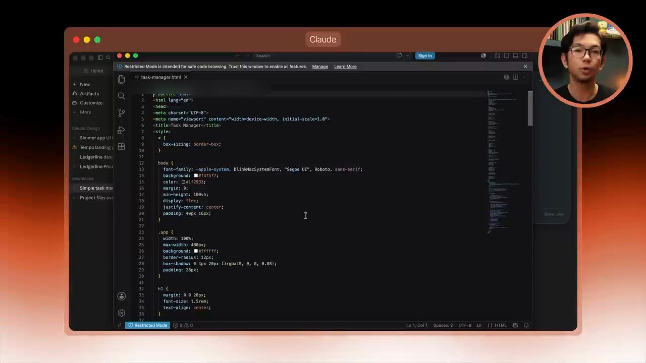Click the Learn More link in banner
Screen dimensions: 646x363
(x=345, y=67)
